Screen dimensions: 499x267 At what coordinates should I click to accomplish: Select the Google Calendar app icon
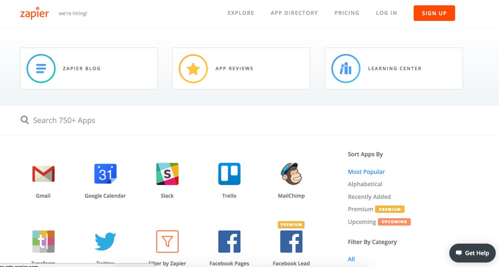[105, 174]
